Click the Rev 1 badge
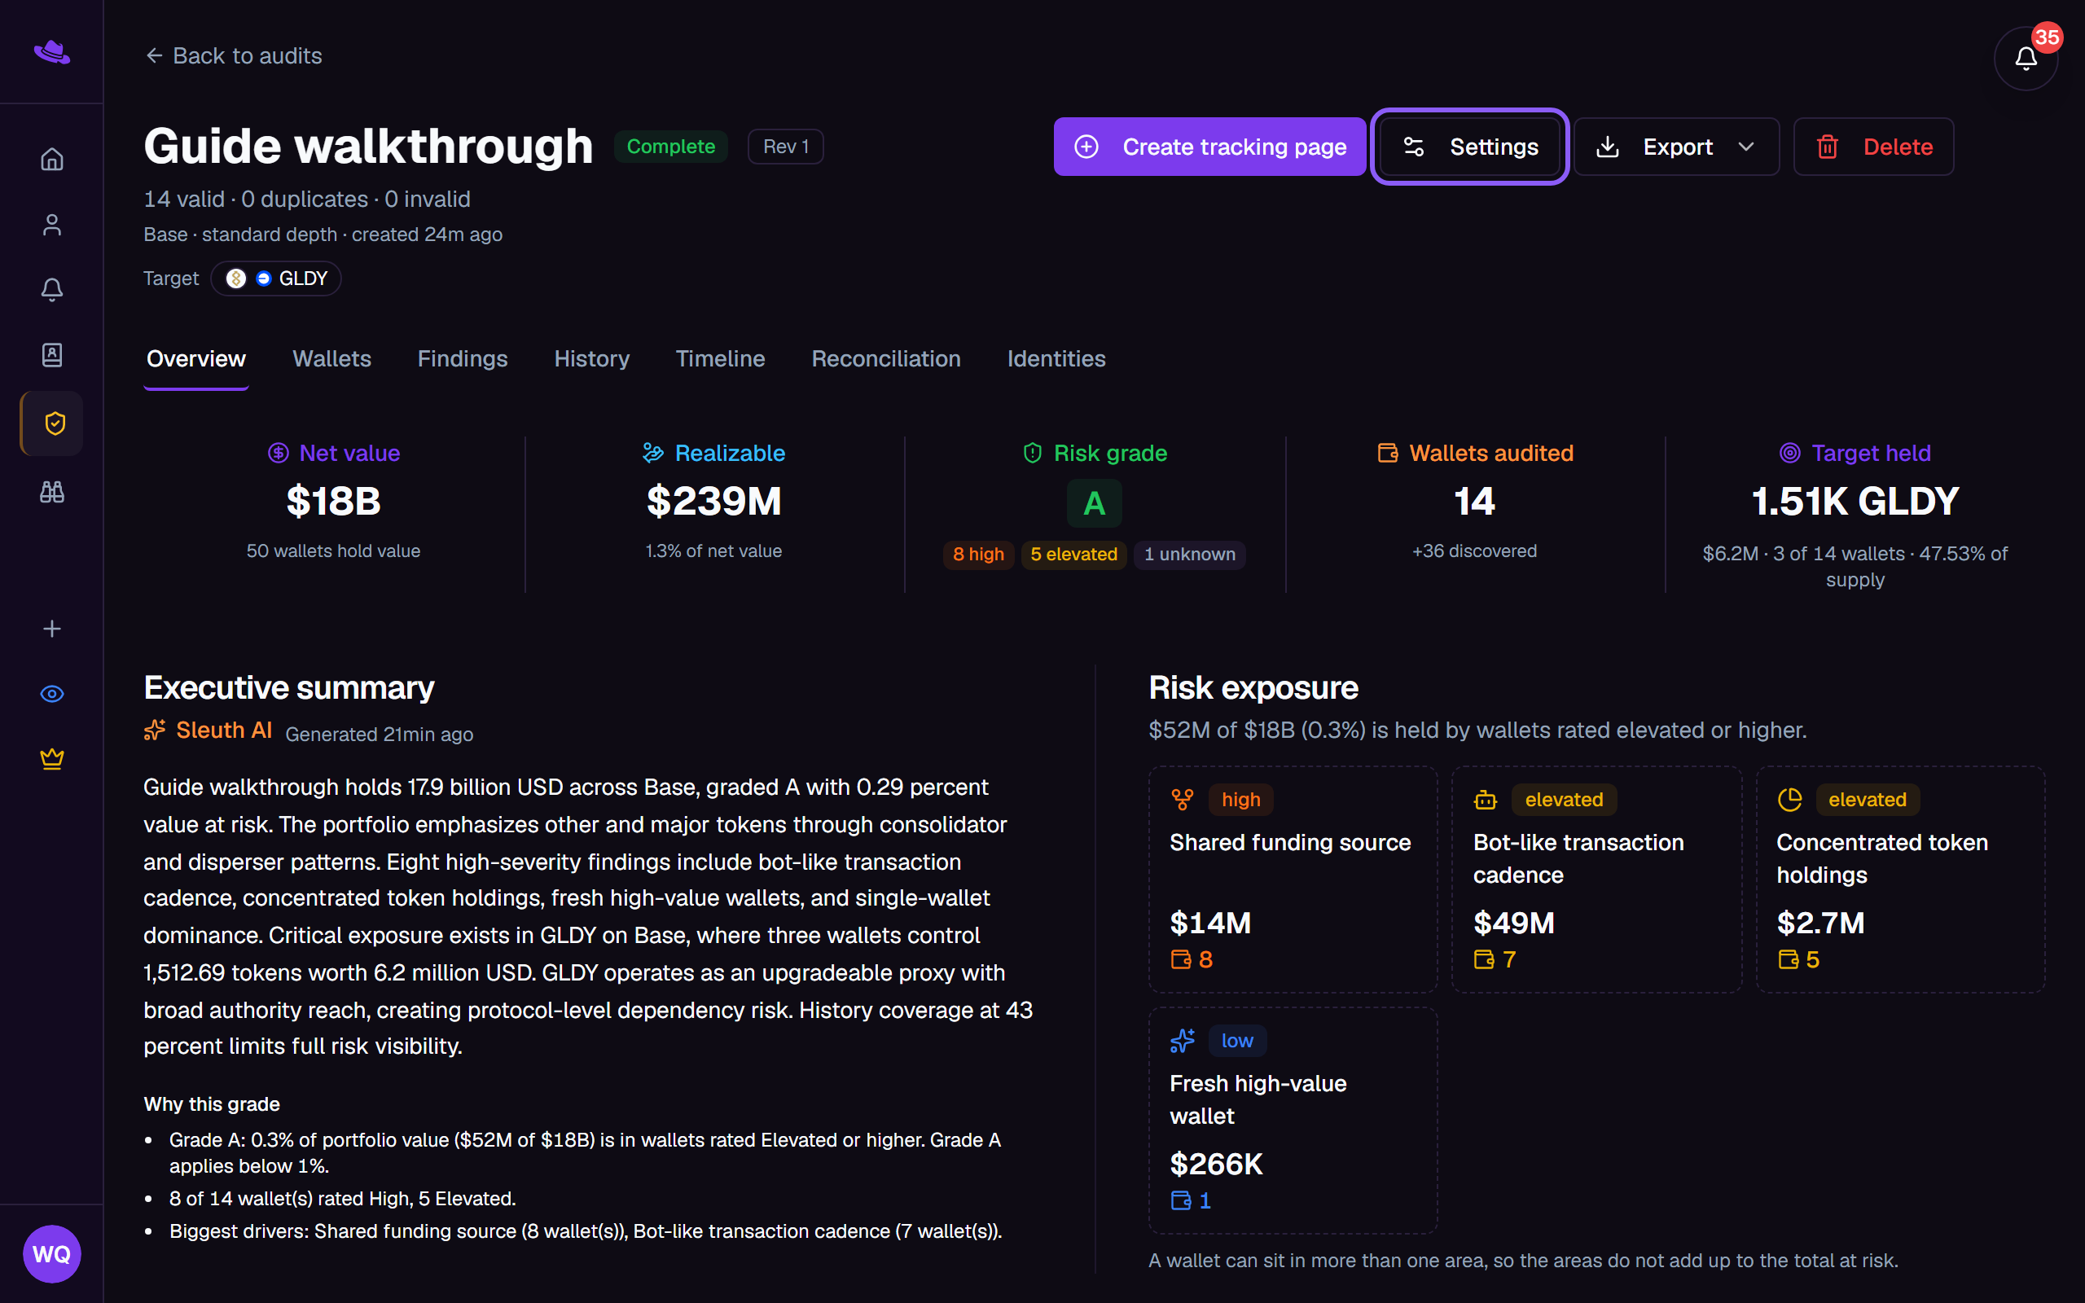This screenshot has width=2085, height=1303. [786, 147]
